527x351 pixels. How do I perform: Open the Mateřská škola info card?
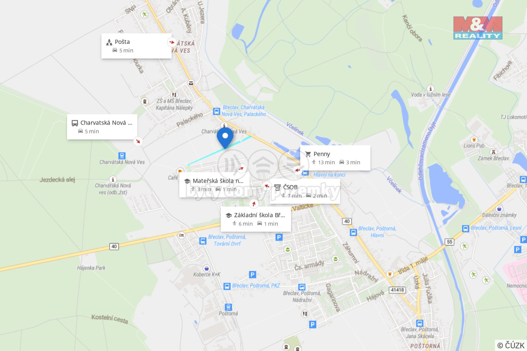point(214,185)
